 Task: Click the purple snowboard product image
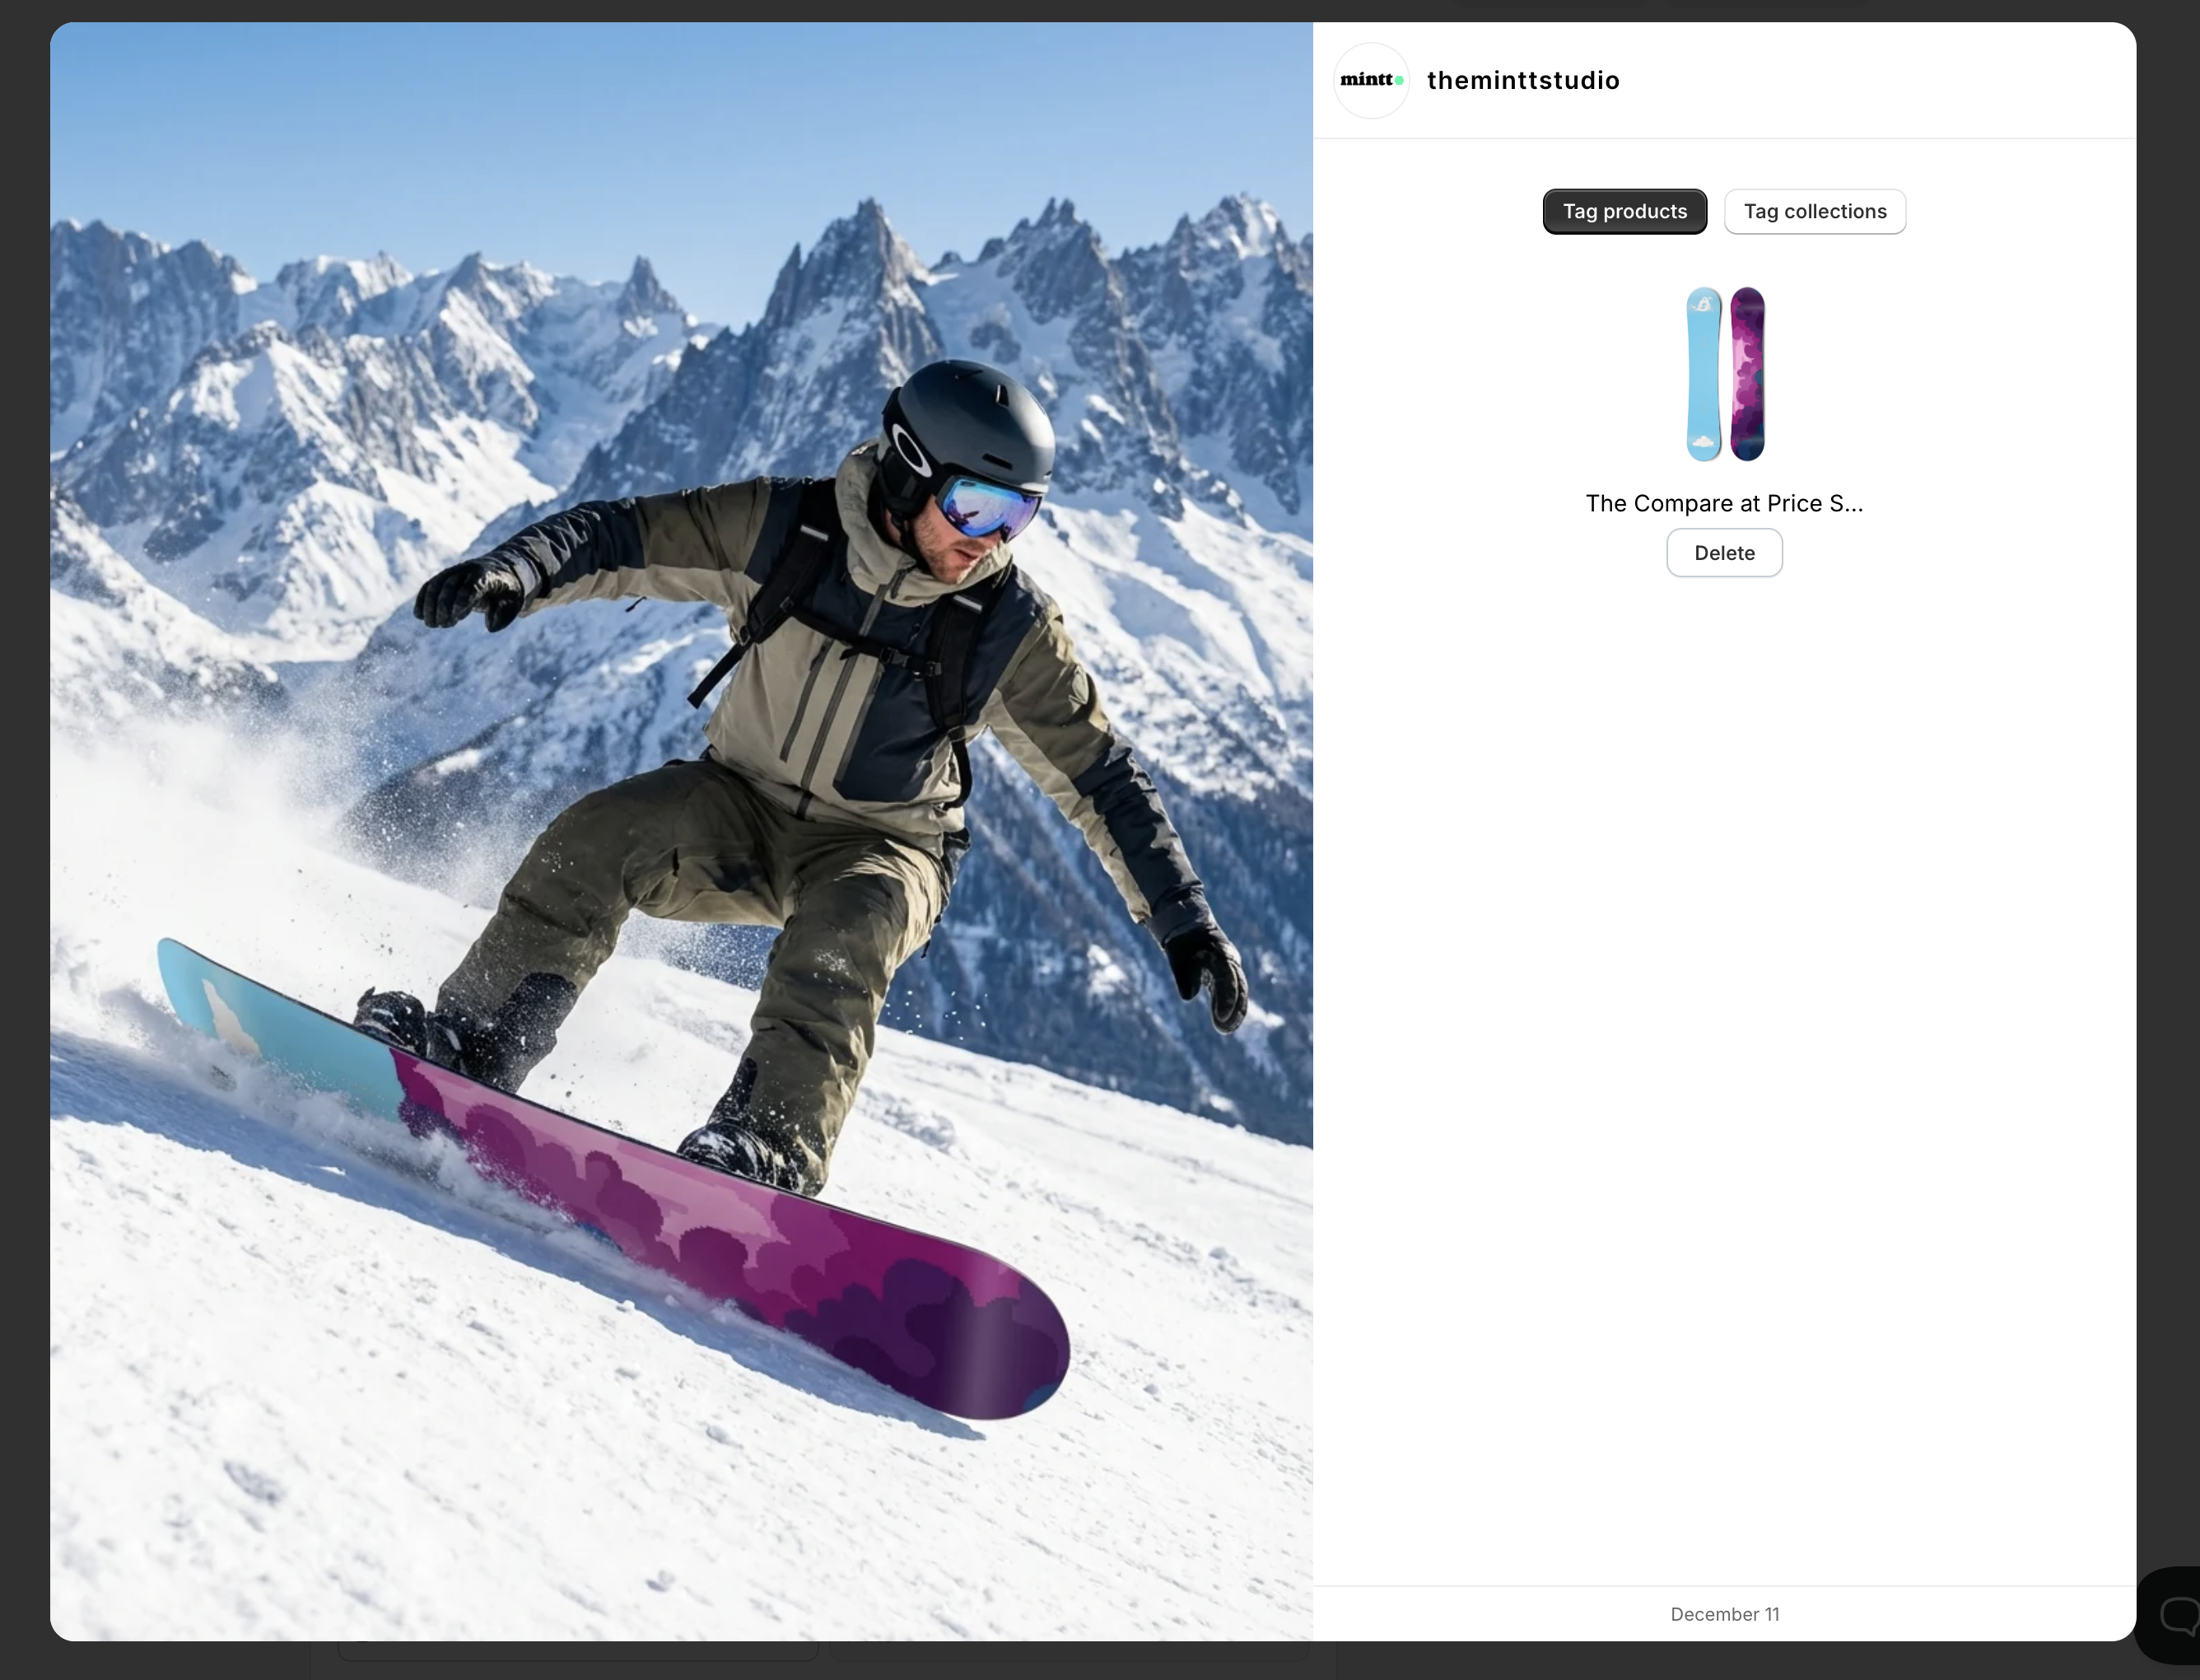[1747, 374]
